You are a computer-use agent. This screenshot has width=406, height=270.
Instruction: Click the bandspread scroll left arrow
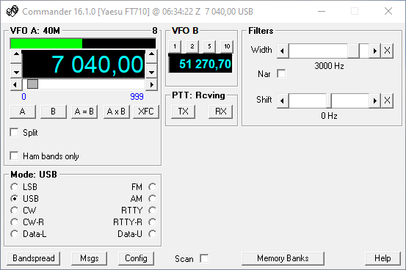pyautogui.click(x=16, y=84)
